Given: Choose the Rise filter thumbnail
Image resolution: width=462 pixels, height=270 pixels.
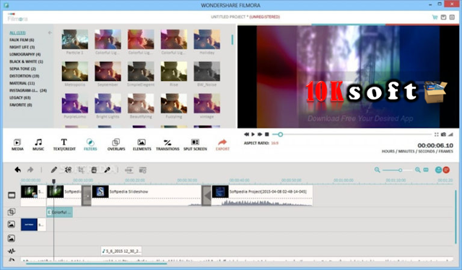Looking at the screenshot, I should [174, 71].
